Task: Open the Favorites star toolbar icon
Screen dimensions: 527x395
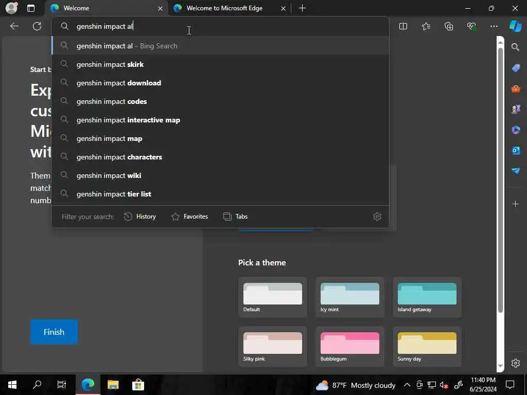Action: [426, 26]
